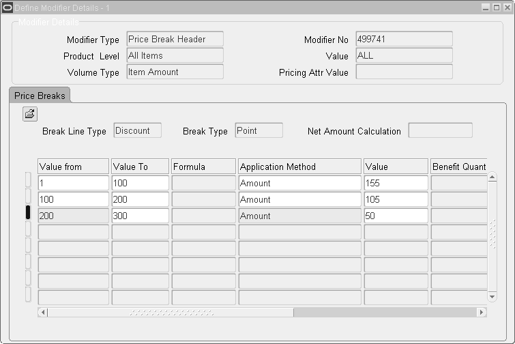Click the Product Level field showing All Items

click(x=175, y=55)
